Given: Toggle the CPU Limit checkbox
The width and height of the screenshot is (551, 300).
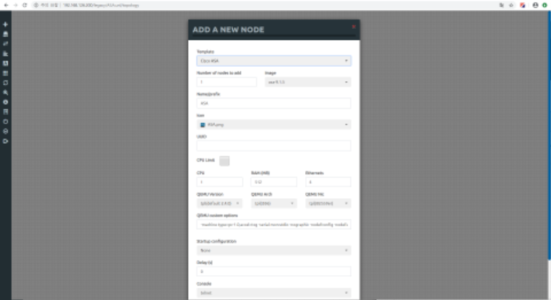Looking at the screenshot, I should tap(225, 161).
